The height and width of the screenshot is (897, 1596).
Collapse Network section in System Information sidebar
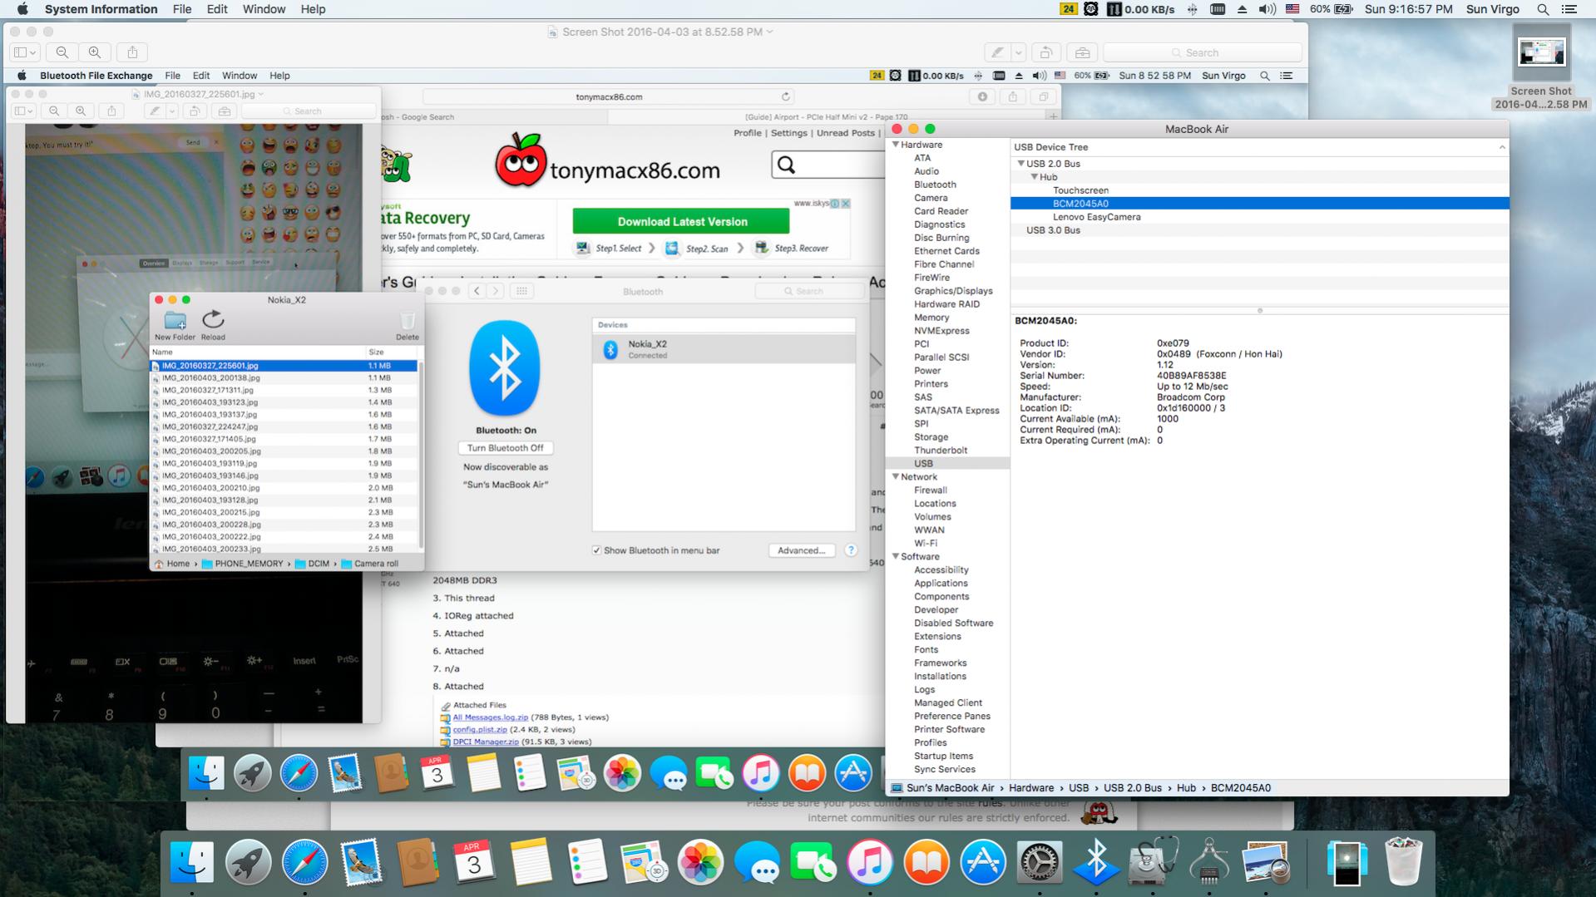[896, 476]
